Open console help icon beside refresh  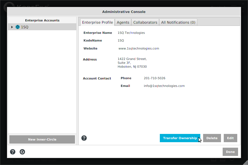coord(13,152)
